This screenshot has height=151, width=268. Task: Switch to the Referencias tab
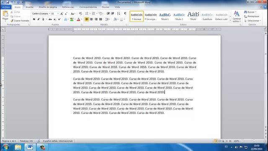pyautogui.click(x=68, y=7)
